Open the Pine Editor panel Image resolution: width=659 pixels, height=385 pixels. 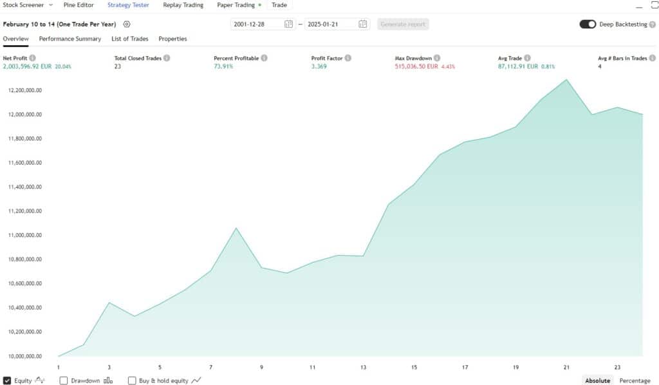[79, 5]
